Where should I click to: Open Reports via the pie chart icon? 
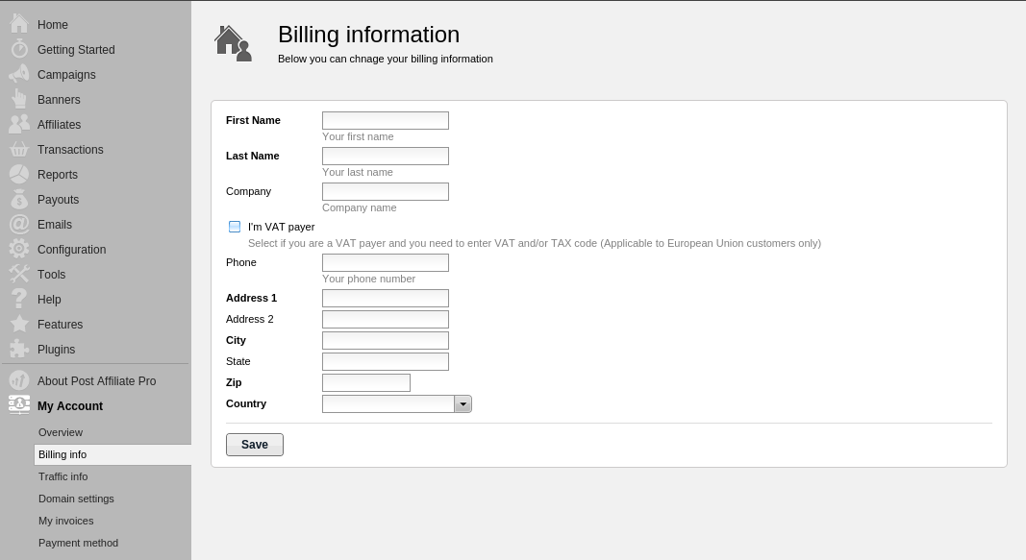pyautogui.click(x=19, y=175)
